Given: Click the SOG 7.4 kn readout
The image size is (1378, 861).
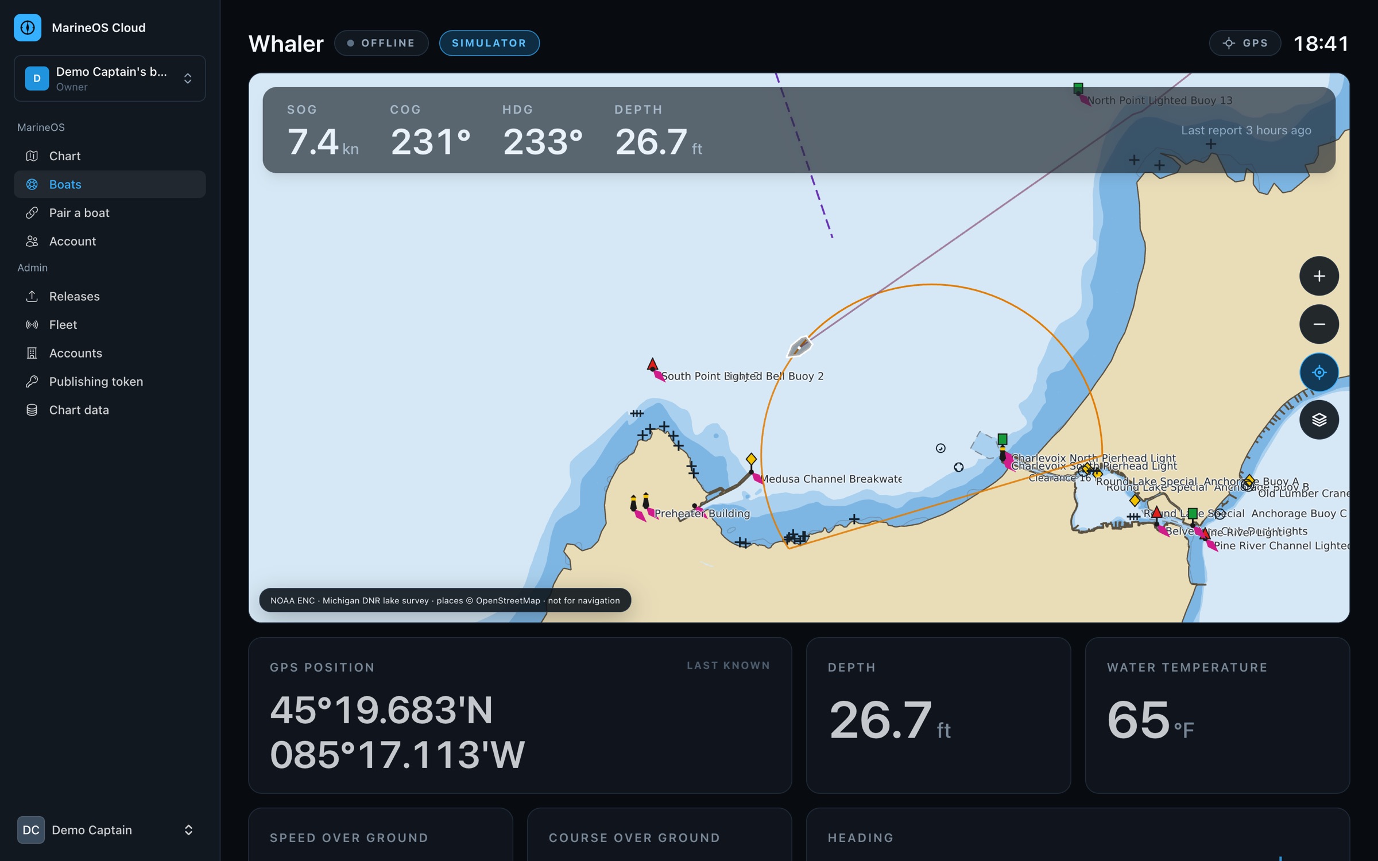Looking at the screenshot, I should [323, 131].
